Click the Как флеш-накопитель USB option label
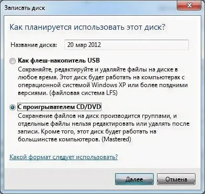 (59, 60)
